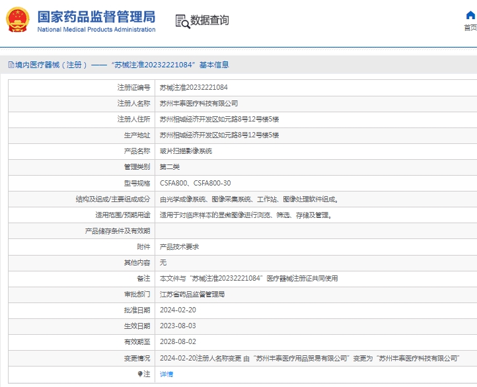Click the 生产地址 address value

coord(219,135)
